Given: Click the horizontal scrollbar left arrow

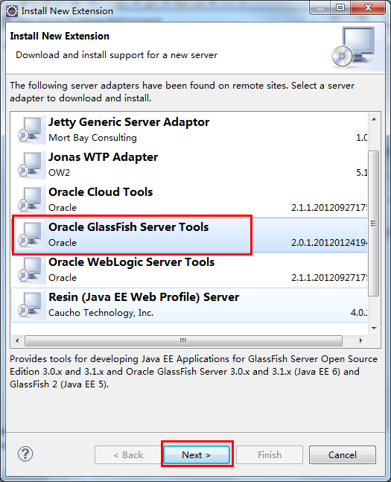Looking at the screenshot, I should click(x=17, y=340).
